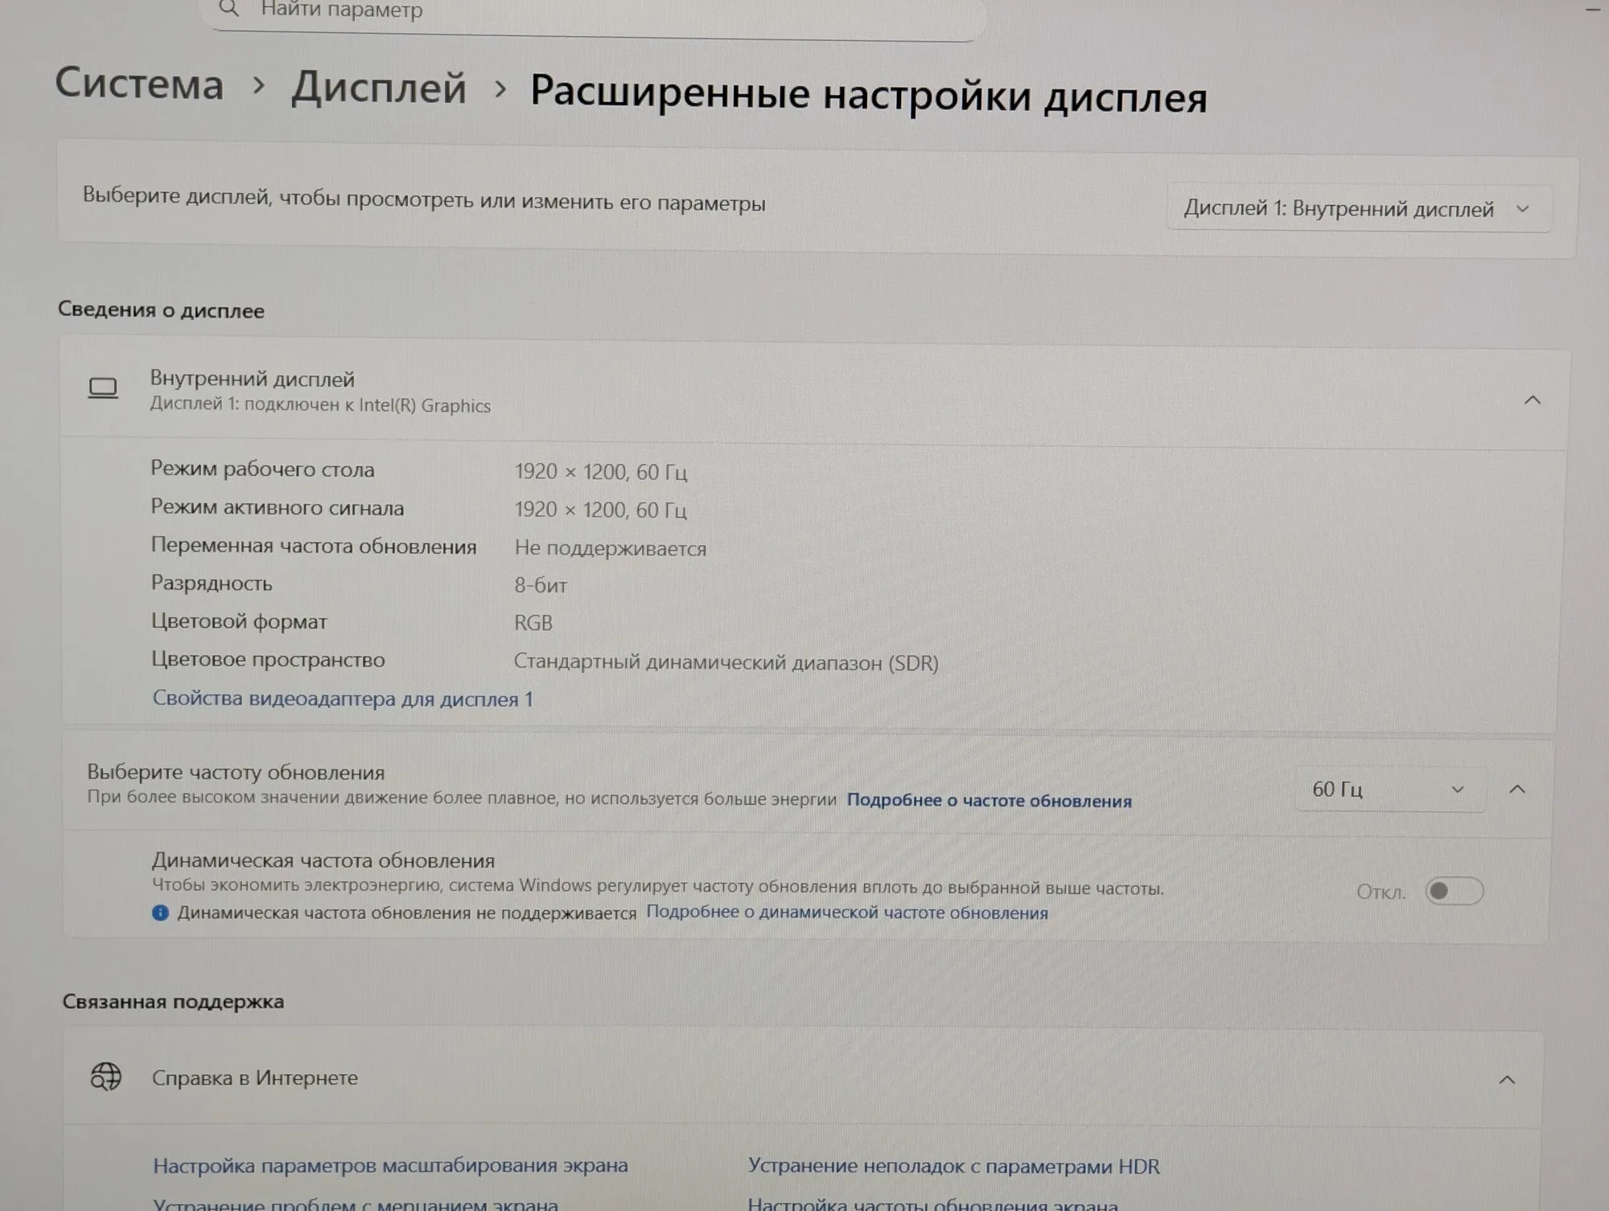1609x1211 pixels.
Task: Click the 8-бит Разрядность value
Action: point(541,585)
